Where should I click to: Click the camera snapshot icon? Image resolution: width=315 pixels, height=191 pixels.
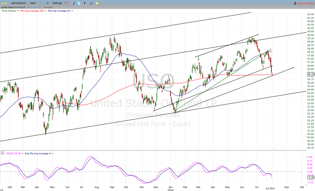(91, 3)
